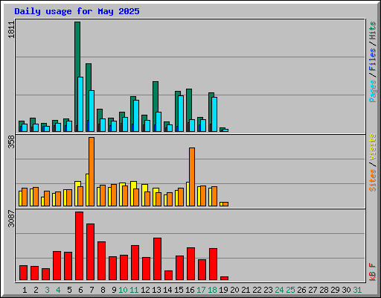Viewport: 381px width, 298px height.
Task: Click the 358 visits axis value
Action: click(x=11, y=142)
